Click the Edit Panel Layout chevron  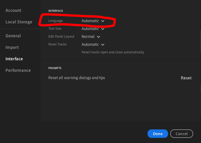click(x=99, y=37)
